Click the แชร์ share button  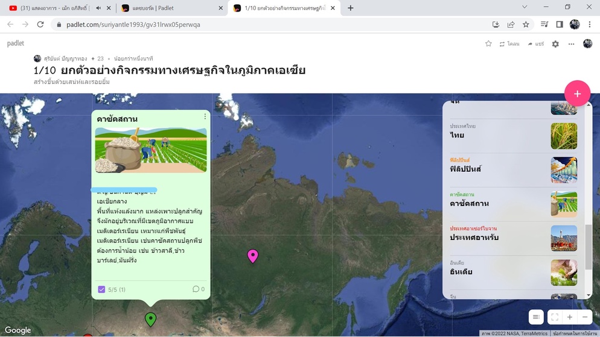tap(536, 44)
